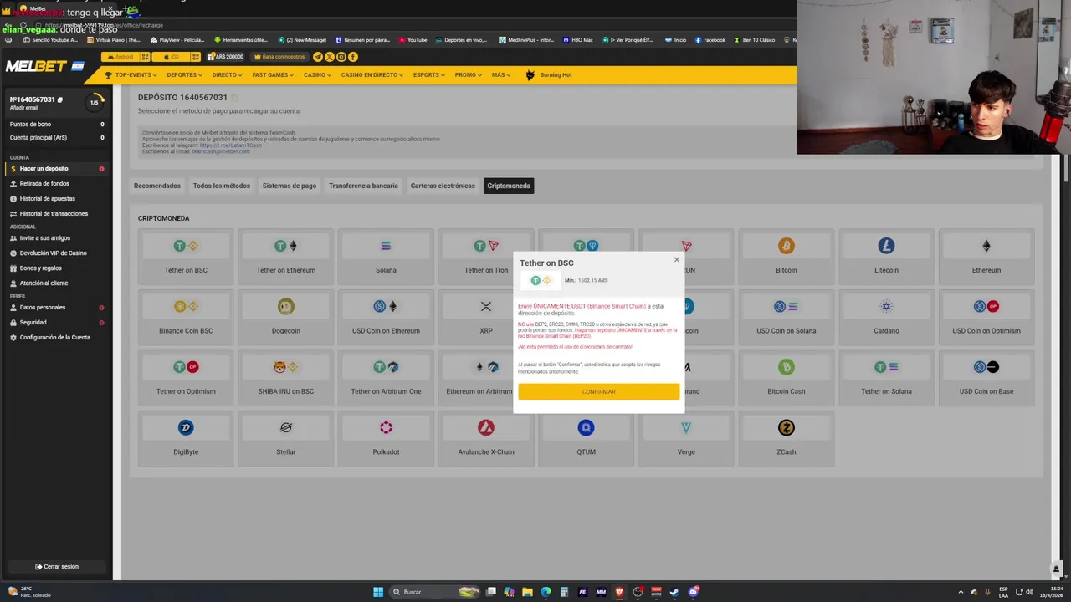Open Configuración de la Cuenta
Image resolution: width=1071 pixels, height=602 pixels.
54,338
